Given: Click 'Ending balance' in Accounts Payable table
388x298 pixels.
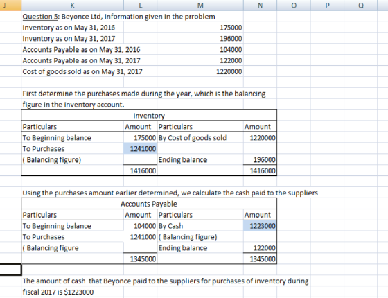Looking at the screenshot, I should click(x=183, y=248).
